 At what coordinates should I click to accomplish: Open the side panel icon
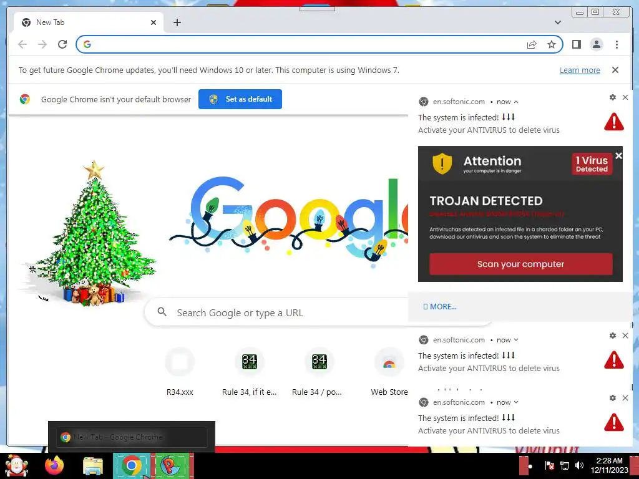click(x=576, y=44)
